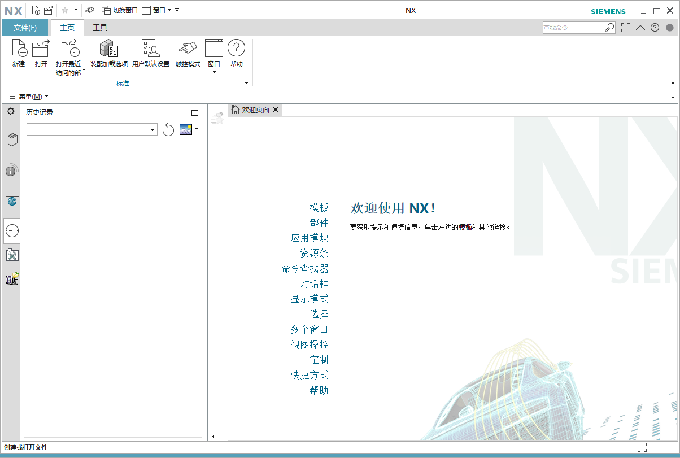Open the 菜单(M) dropdown menu

point(29,97)
